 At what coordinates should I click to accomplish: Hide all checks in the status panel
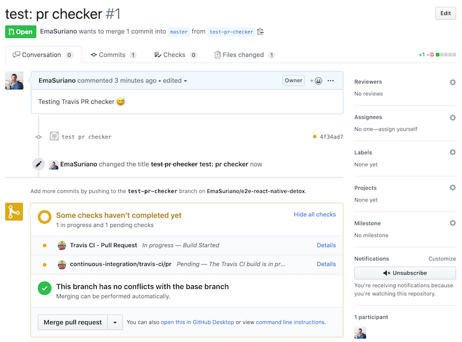pyautogui.click(x=315, y=214)
